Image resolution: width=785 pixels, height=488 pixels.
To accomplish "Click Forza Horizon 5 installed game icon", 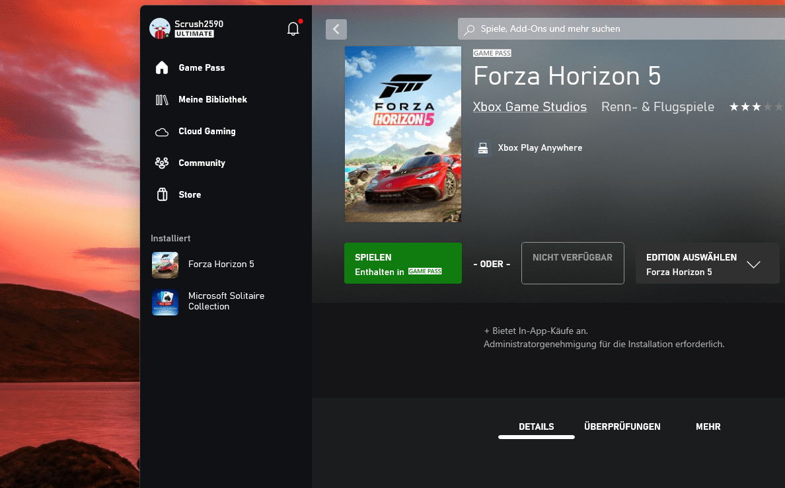I will tap(165, 264).
